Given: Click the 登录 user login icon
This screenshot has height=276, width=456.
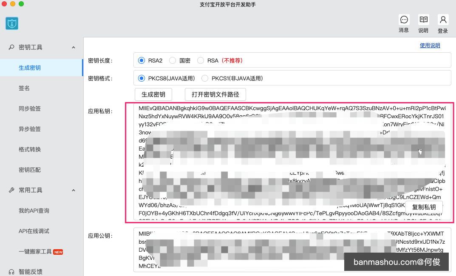Looking at the screenshot, I should click(x=443, y=20).
